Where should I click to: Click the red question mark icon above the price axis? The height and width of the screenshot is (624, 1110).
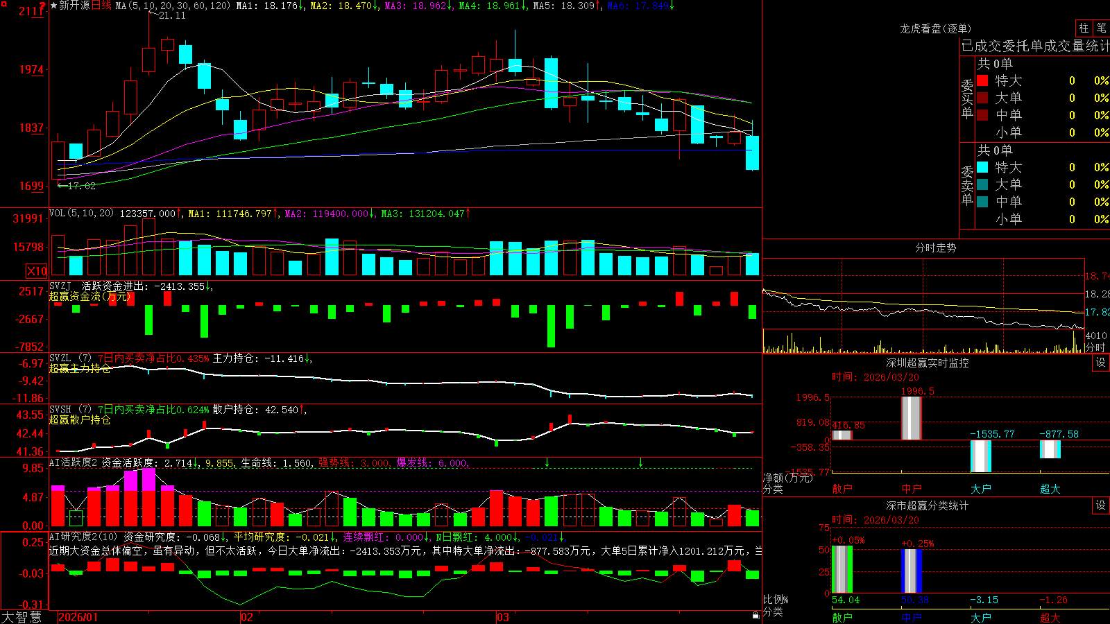tap(43, 6)
